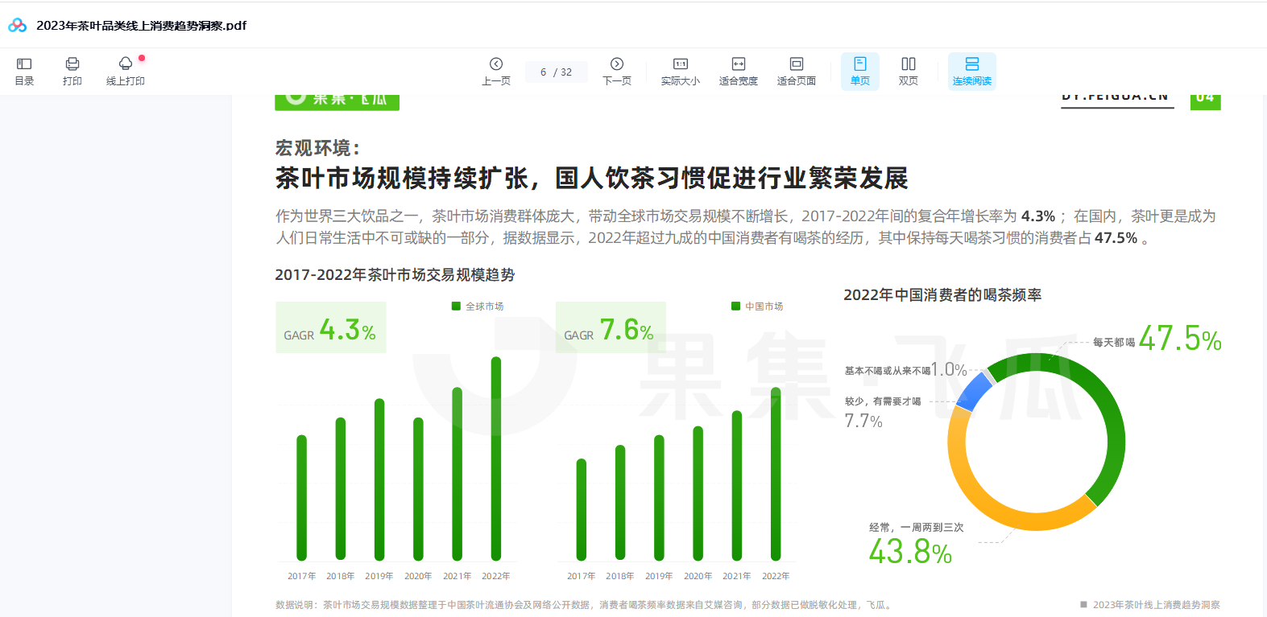Set zoom to actual size (实际大小)
The height and width of the screenshot is (617, 1267).
tap(681, 71)
